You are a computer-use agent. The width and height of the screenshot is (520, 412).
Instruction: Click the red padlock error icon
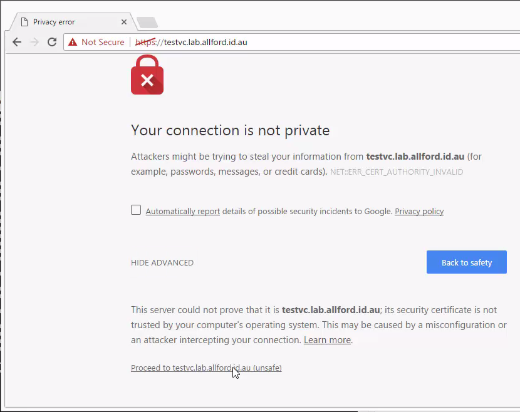point(147,75)
